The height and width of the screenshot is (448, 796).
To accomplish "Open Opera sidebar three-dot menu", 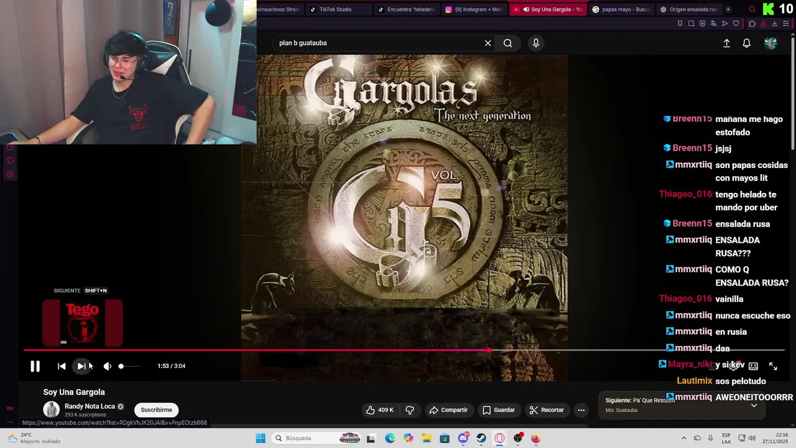I will (10, 422).
